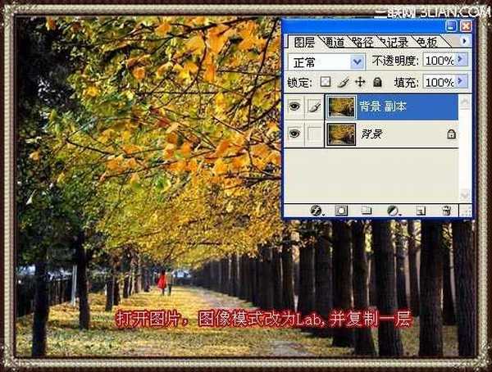Screen dimensions: 492x372
Task: Click the create new layer icon
Action: pos(419,211)
